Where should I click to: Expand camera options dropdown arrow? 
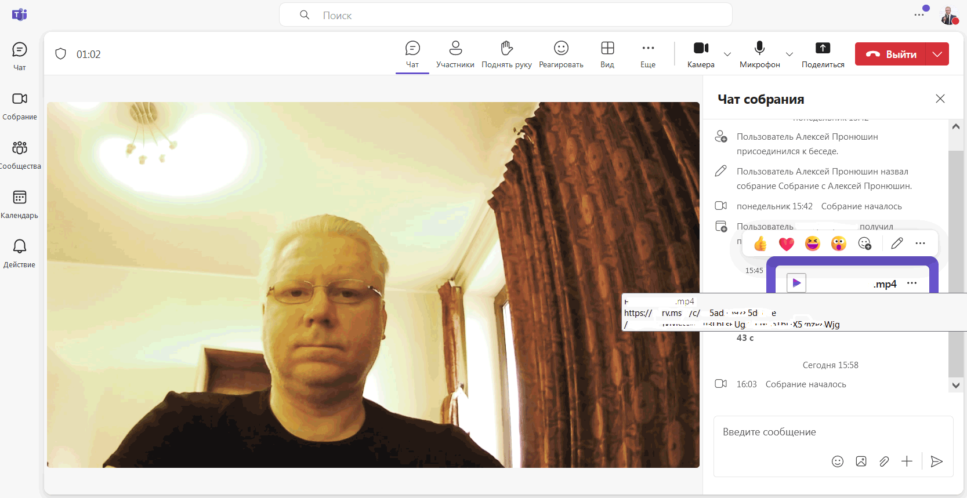click(727, 54)
